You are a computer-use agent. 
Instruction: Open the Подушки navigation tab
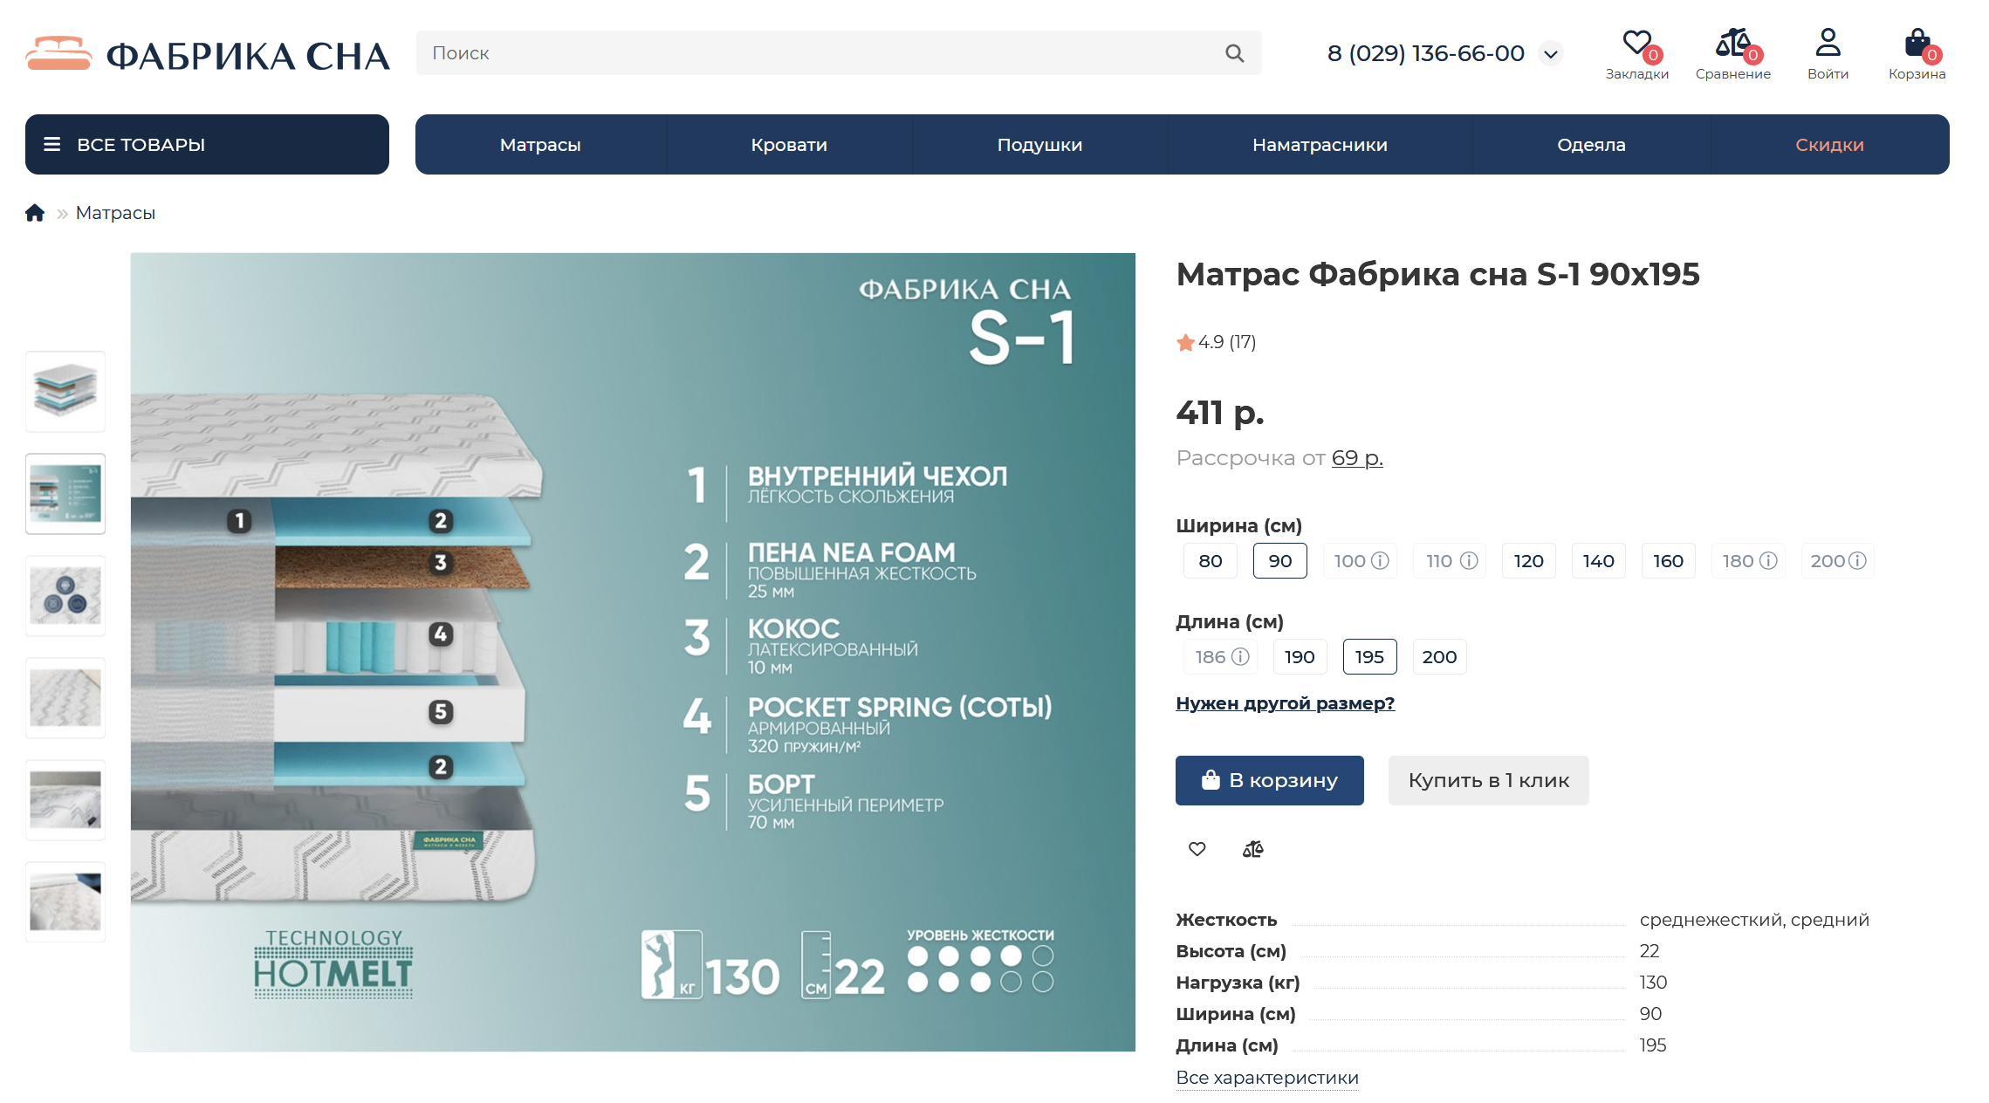click(1040, 145)
